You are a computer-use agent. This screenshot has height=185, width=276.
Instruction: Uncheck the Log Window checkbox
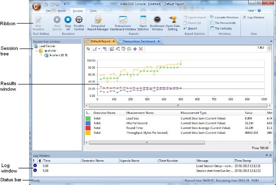coord(244,17)
